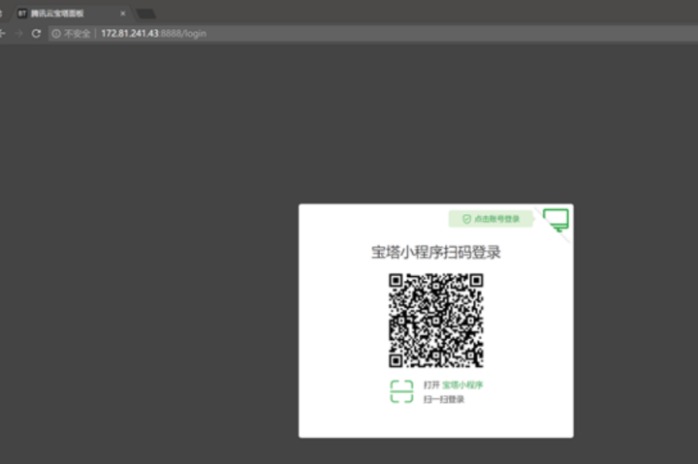Close the 腾讯云宝塔面板 tab
The width and height of the screenshot is (698, 464).
tap(123, 14)
